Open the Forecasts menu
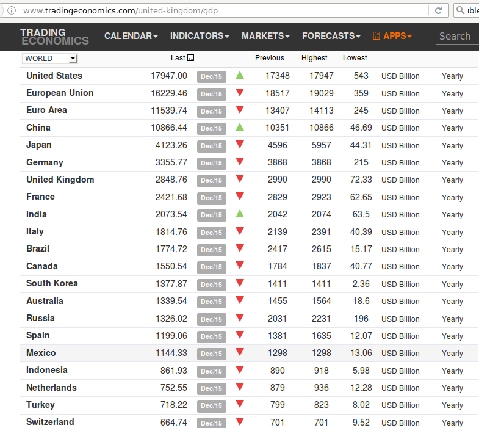Screen dimensions: 479x428 [331, 36]
